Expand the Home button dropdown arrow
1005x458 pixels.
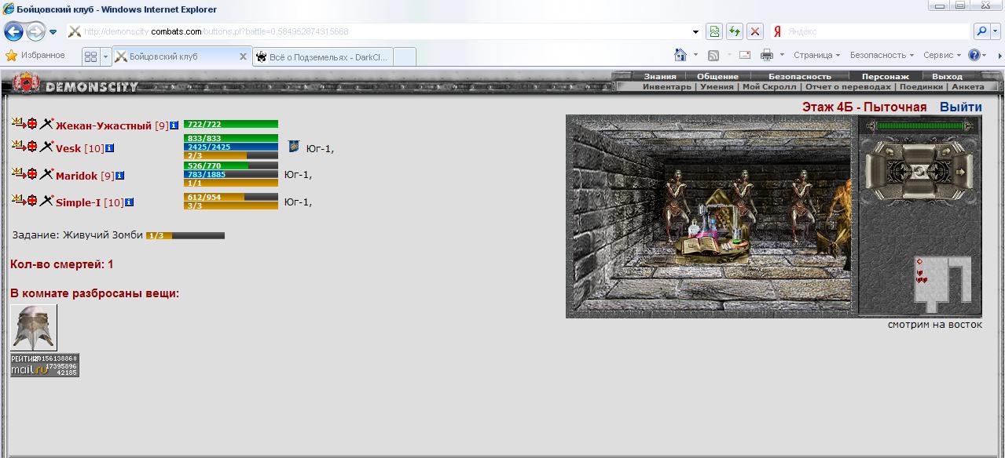pos(695,55)
